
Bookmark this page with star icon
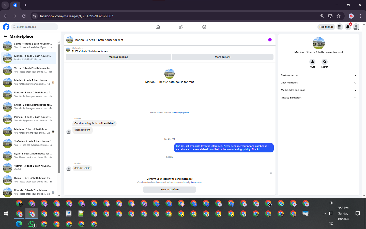click(339, 16)
